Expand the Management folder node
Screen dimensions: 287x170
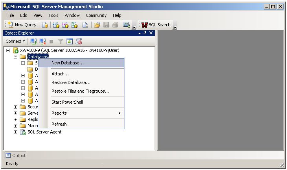[16, 126]
